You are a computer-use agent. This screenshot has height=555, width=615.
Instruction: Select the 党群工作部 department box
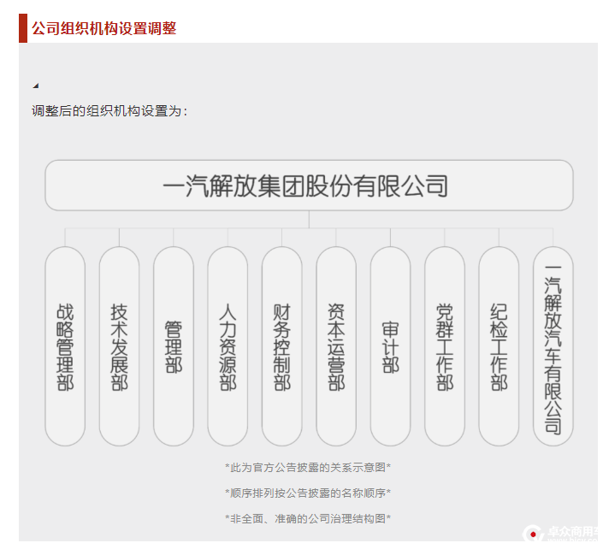[x=445, y=346]
